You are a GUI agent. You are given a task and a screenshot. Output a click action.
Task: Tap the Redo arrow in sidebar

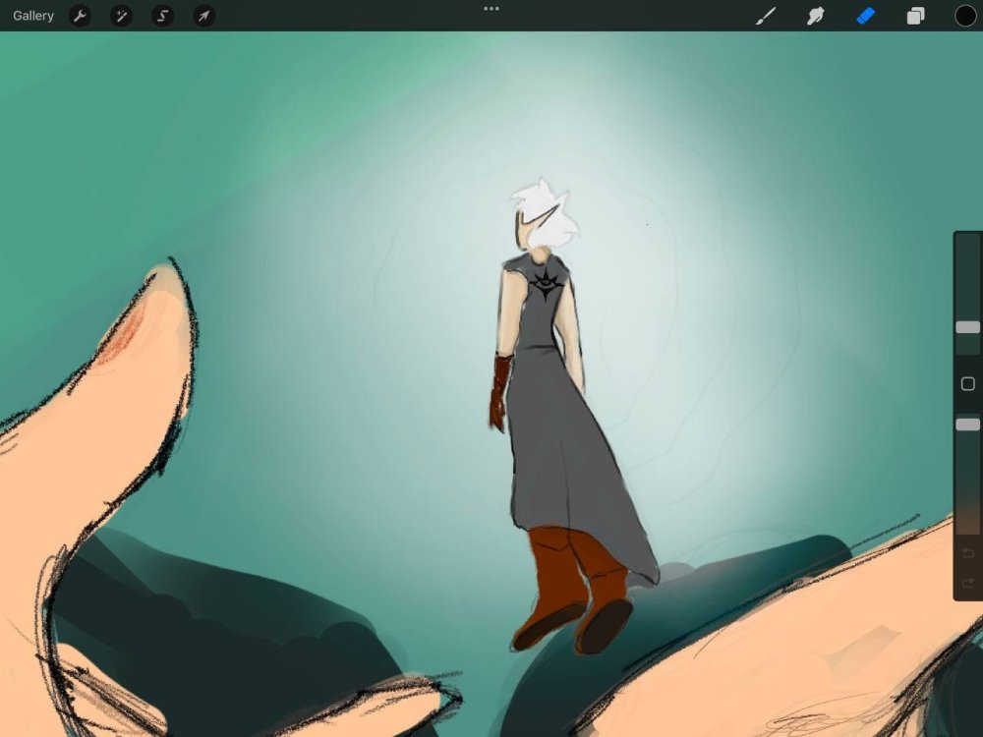tap(967, 583)
